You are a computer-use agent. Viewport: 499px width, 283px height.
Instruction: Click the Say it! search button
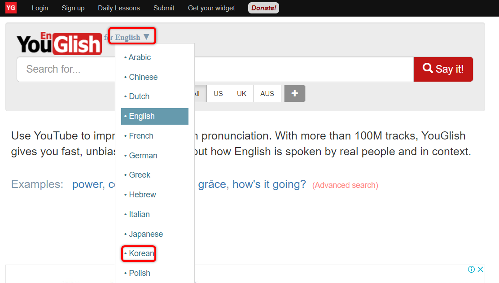click(443, 69)
